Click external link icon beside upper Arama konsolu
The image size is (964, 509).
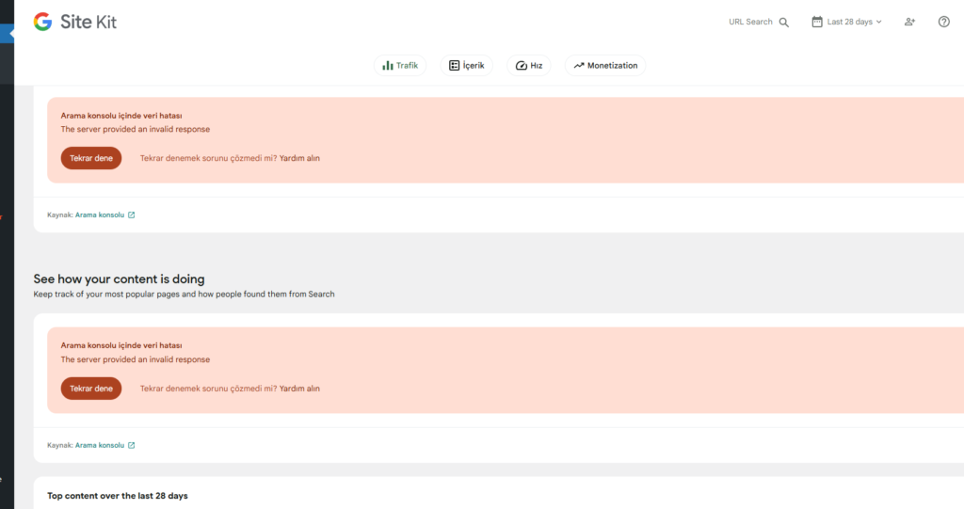coord(131,215)
